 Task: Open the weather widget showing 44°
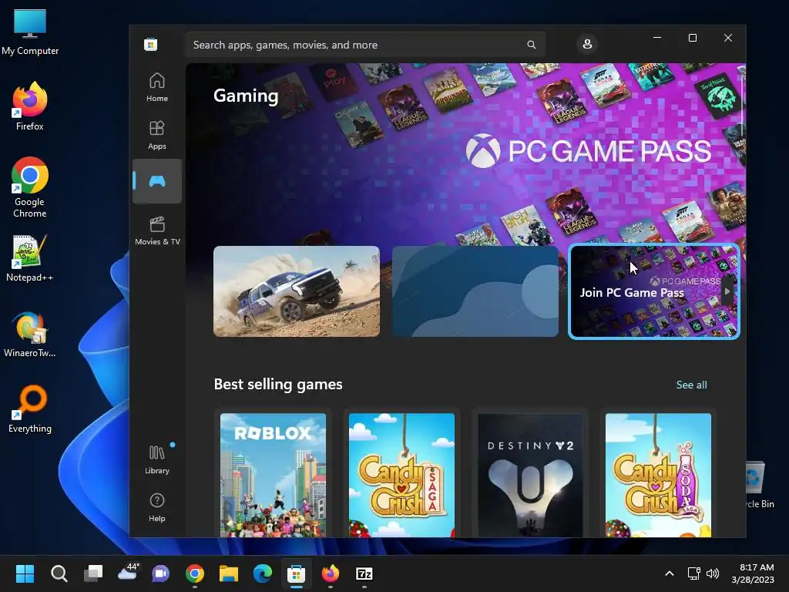[x=128, y=573]
